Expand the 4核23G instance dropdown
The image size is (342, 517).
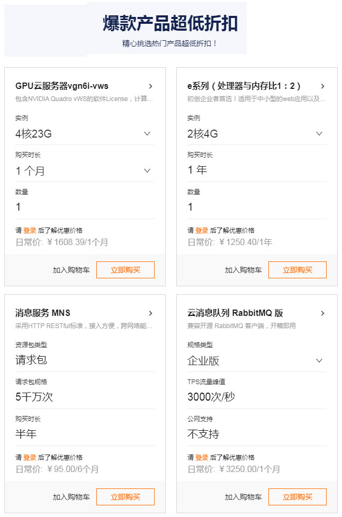pyautogui.click(x=85, y=134)
